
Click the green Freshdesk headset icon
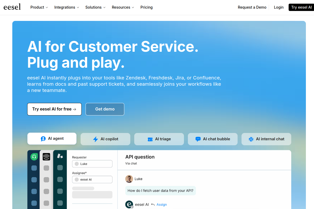(34, 157)
